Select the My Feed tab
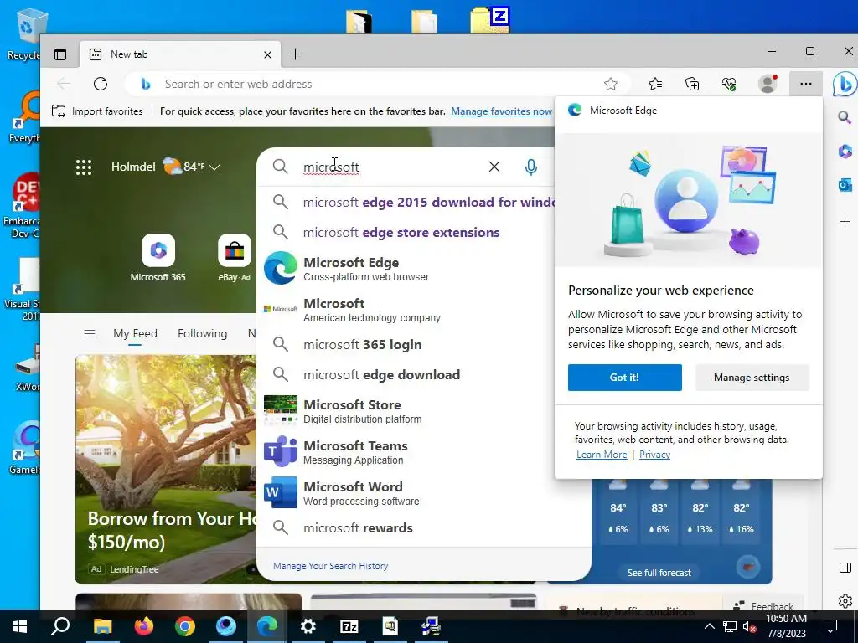Screen dimensions: 858x643 [x=135, y=333]
